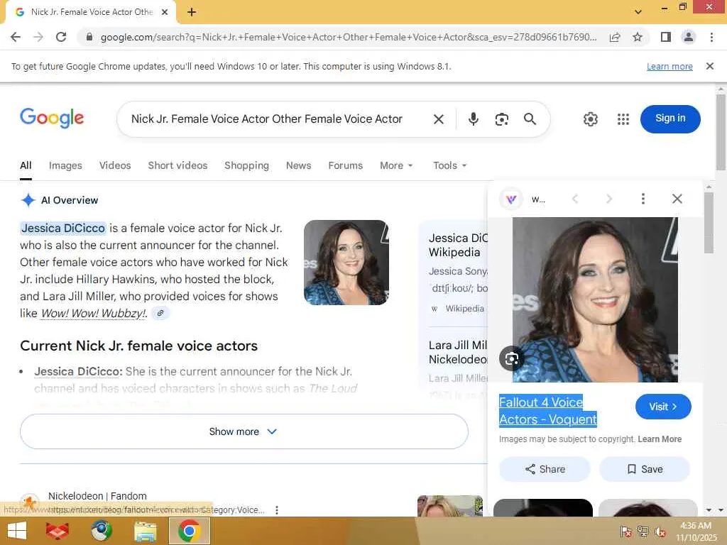Image resolution: width=727 pixels, height=545 pixels.
Task: Go back using browser back arrow
Action: point(16,37)
